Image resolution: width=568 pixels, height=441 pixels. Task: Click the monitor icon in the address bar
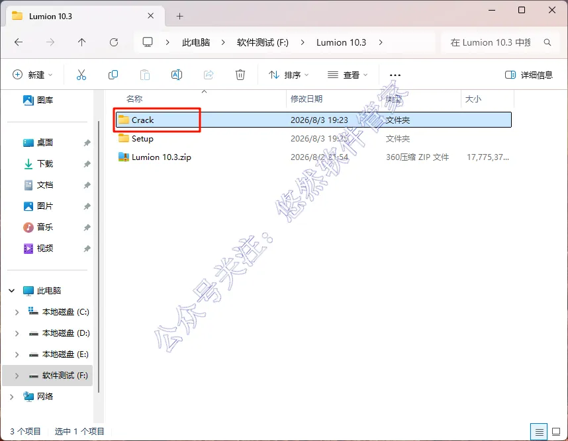click(x=148, y=42)
